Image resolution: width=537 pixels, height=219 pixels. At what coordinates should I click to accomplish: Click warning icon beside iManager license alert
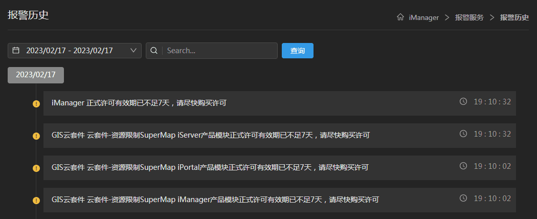(36, 104)
